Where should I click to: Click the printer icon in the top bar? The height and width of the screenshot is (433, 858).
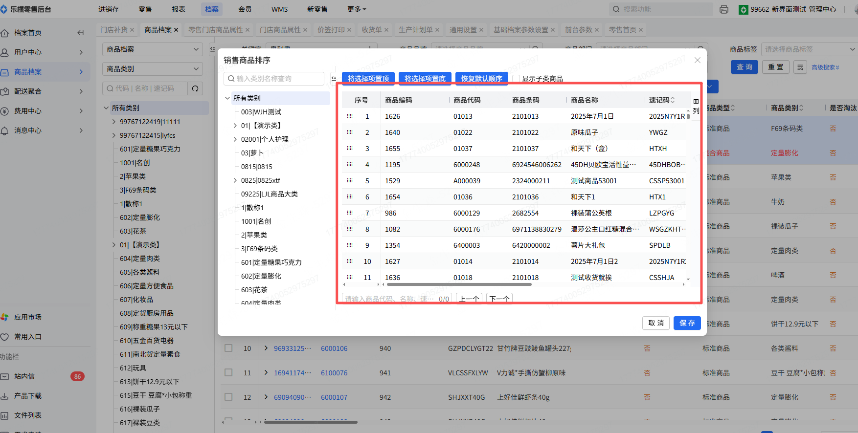click(724, 9)
